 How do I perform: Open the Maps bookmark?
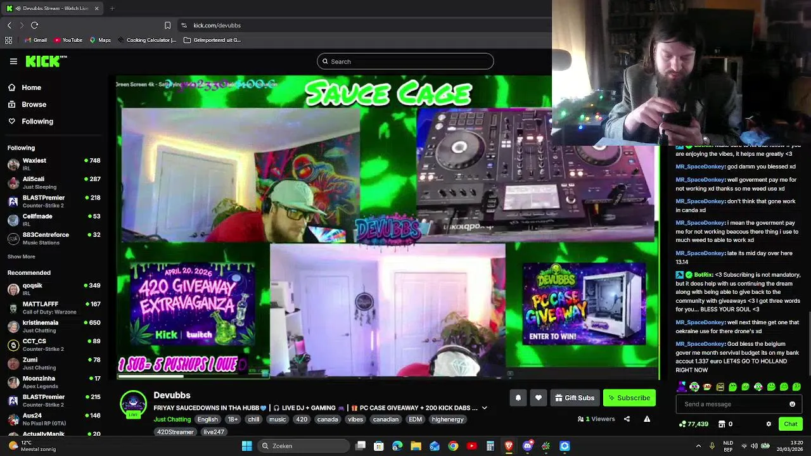(100, 40)
